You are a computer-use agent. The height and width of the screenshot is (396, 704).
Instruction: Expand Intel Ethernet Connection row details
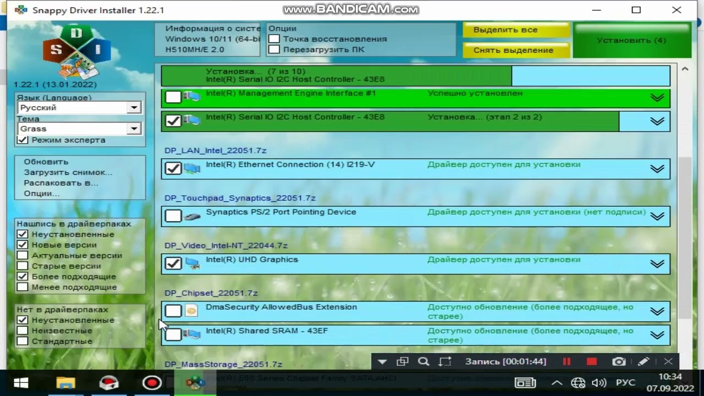657,169
